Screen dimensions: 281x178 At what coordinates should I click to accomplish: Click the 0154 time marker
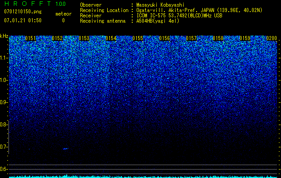(x=111, y=38)
